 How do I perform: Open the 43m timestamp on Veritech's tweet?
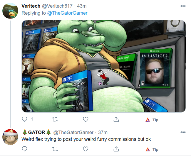[x=82, y=6]
